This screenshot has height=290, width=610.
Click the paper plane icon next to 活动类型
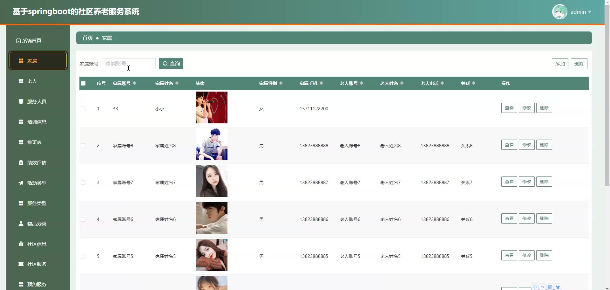[21, 183]
